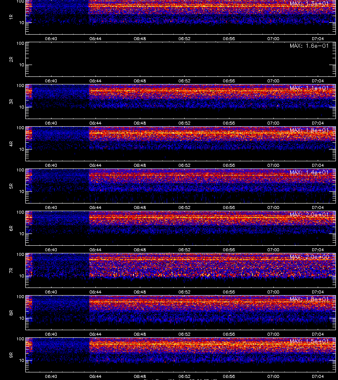Viewport: 338px width, 380px height.
Task: Click the 8R panel axis label
Action: tap(11, 312)
